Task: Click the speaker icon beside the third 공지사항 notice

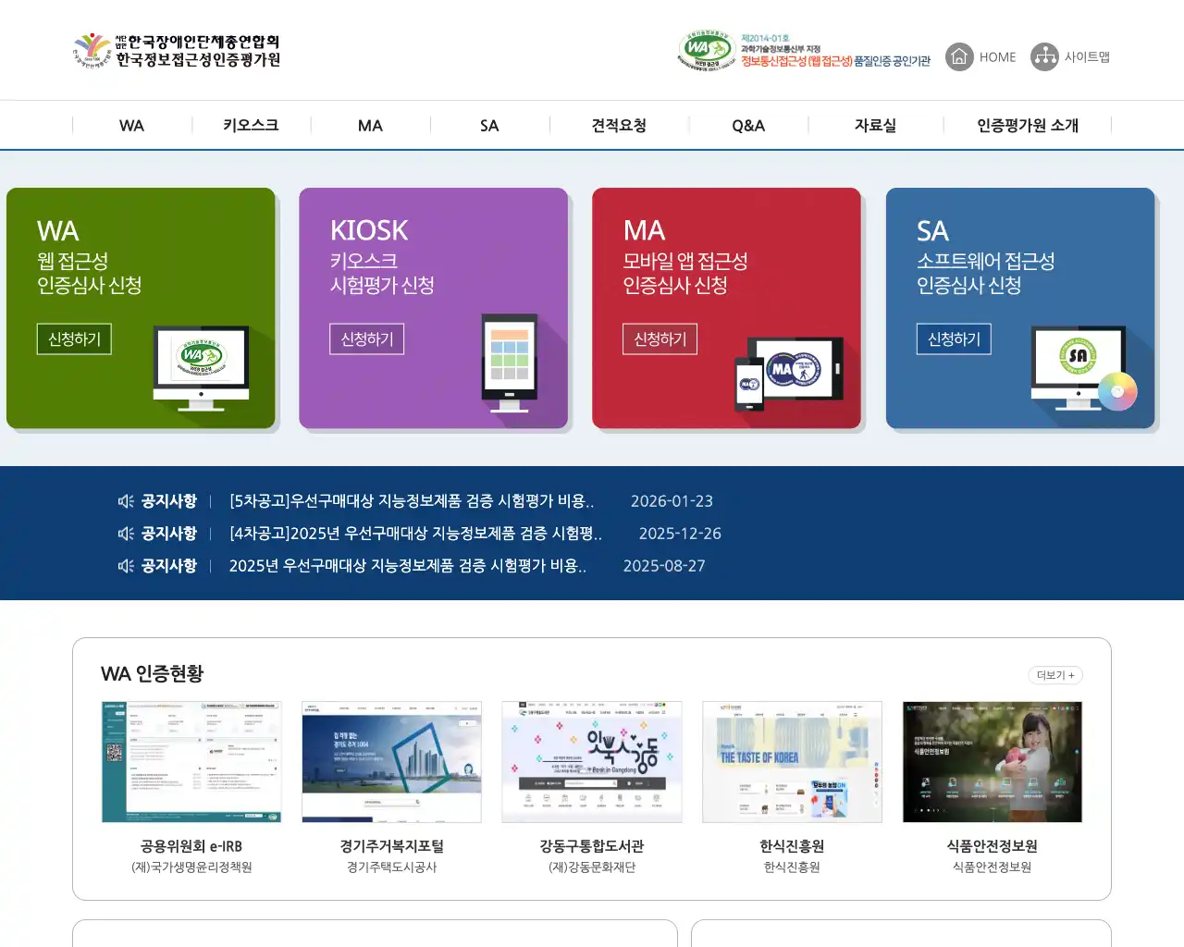Action: tap(126, 565)
